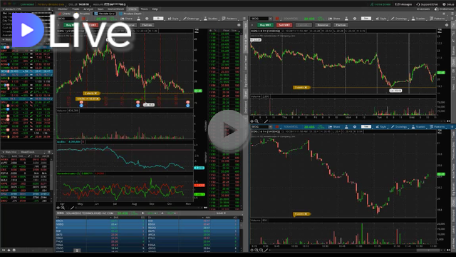Open order bar settings gear on the top-right chart
This screenshot has height=257, width=456.
tap(447, 25)
